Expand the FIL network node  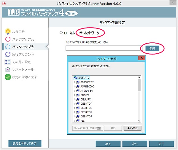point(75,121)
